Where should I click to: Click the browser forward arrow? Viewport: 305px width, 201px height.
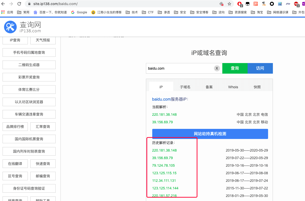tap(11, 4)
